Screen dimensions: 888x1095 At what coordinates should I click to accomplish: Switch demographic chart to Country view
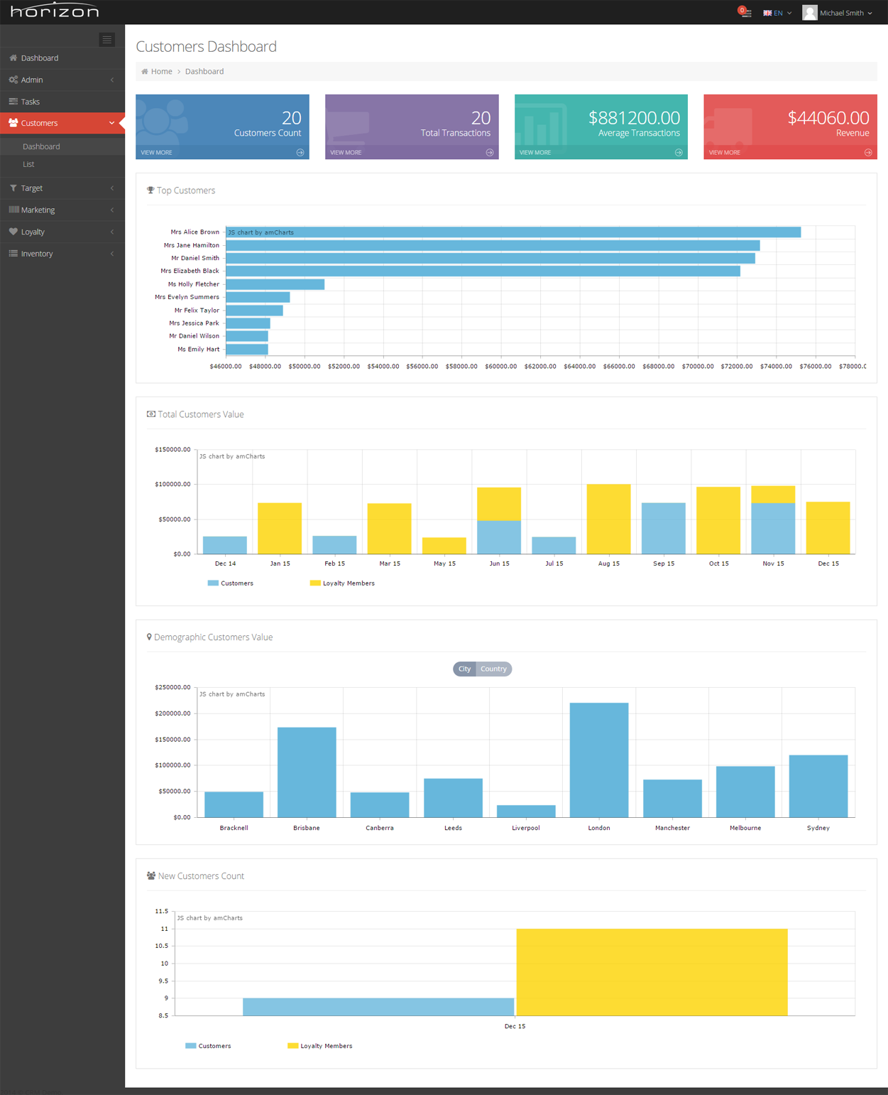coord(493,669)
